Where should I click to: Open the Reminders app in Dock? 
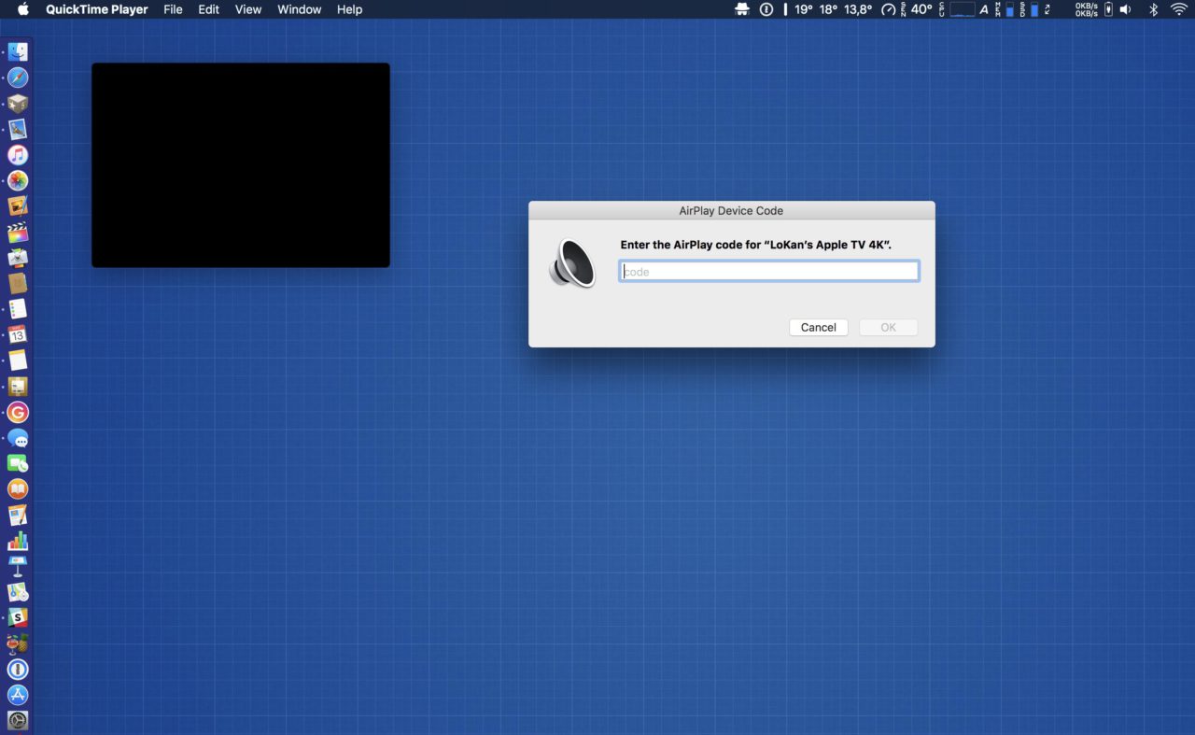(x=18, y=309)
